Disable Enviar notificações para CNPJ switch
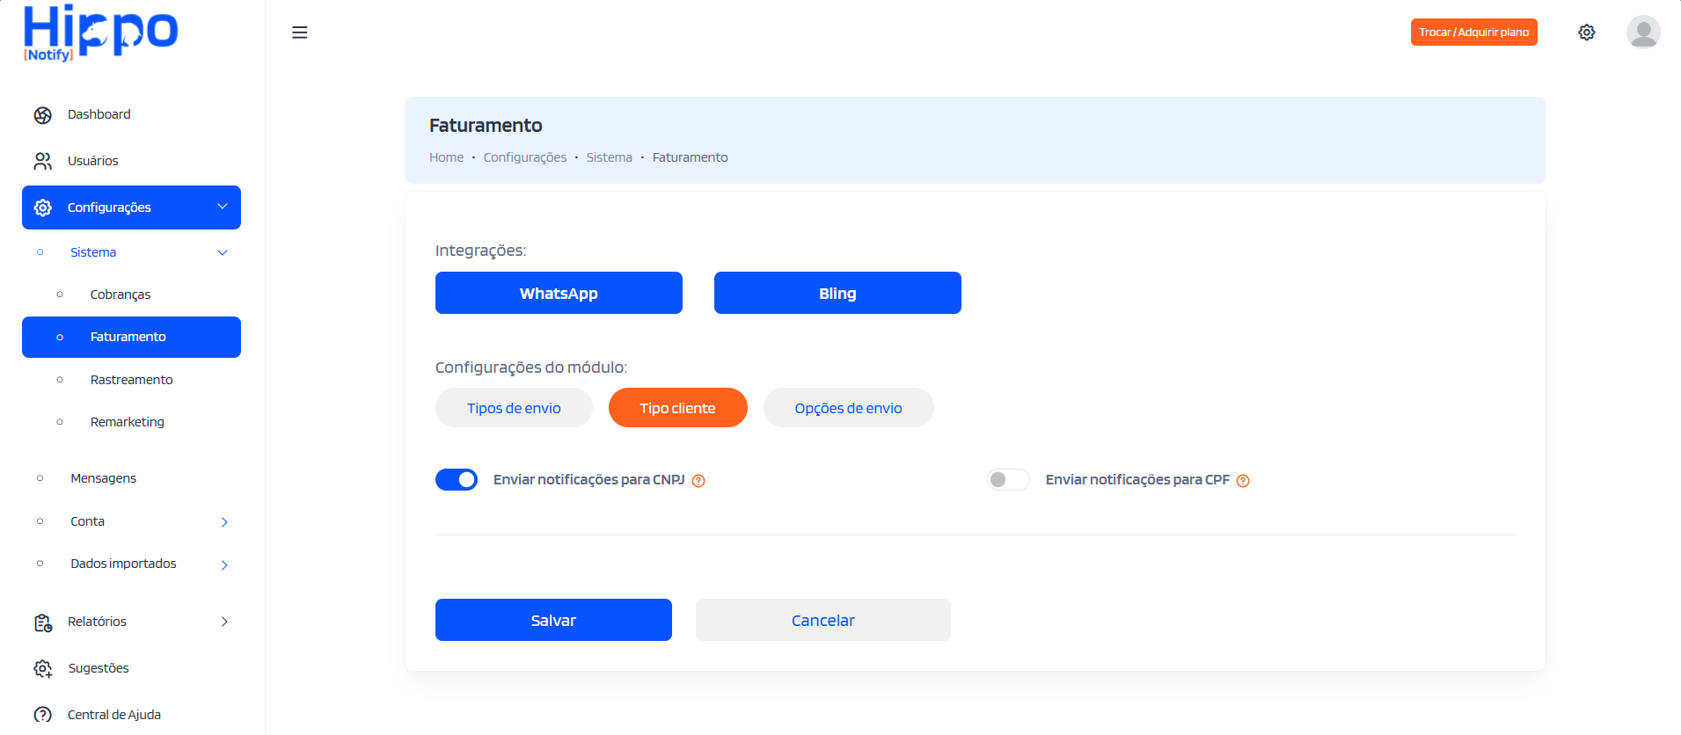Screen dimensions: 1681x735 [457, 479]
